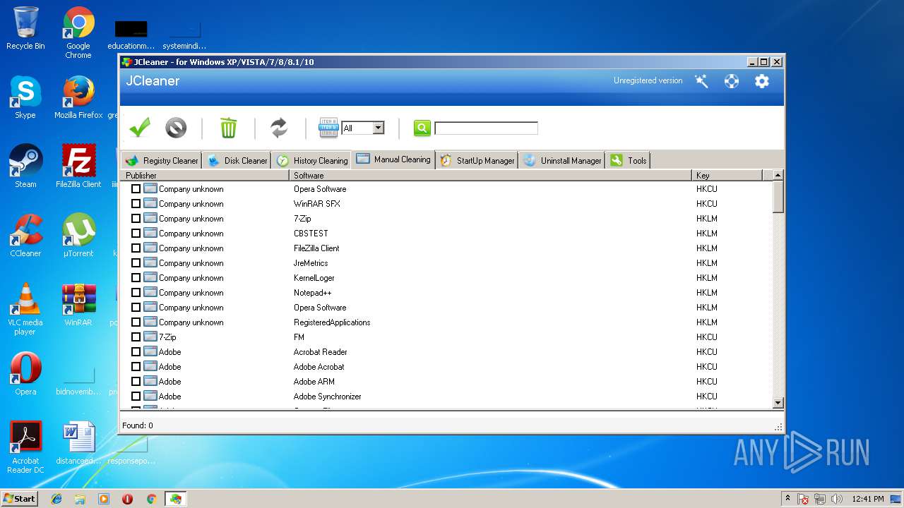Click the green checkmark select-all icon
Viewport: 904px width, 508px height.
140,128
